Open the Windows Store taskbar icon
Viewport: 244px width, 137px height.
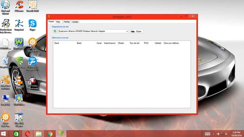[x=16, y=134]
